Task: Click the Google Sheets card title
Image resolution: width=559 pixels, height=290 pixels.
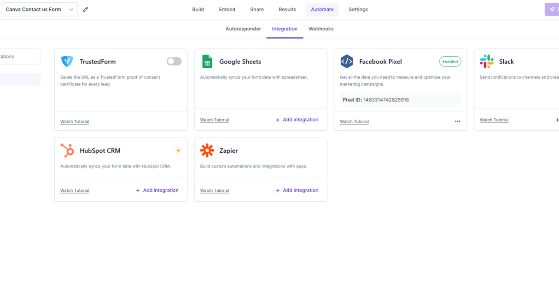Action: [240, 62]
